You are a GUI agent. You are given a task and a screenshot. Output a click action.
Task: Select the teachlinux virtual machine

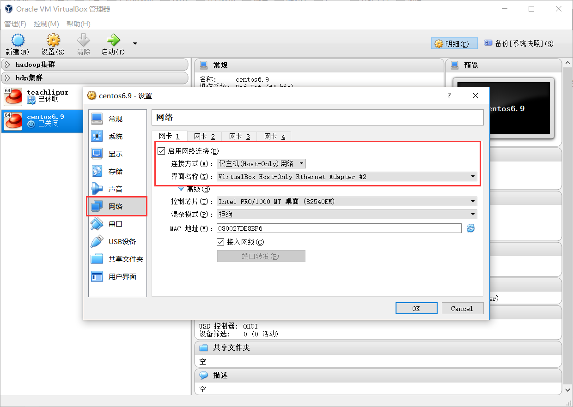tap(43, 96)
